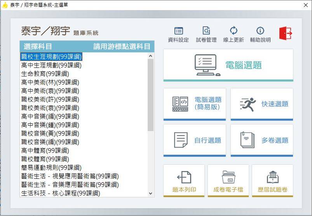The height and width of the screenshot is (216, 312).
Task: Choose 職校音樂(編)(99課綱)
Action: tap(50, 142)
